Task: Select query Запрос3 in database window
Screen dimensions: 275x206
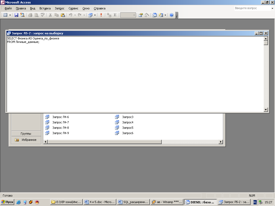Action: pyautogui.click(x=128, y=117)
